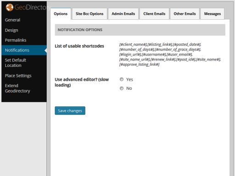Go to Permalinks in sidebar
Image resolution: width=235 pixels, height=176 pixels.
16,40
